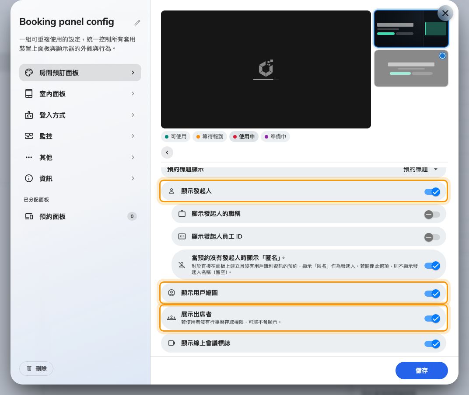Open the 預約標題 dropdown
The image size is (469, 395).
pyautogui.click(x=420, y=170)
